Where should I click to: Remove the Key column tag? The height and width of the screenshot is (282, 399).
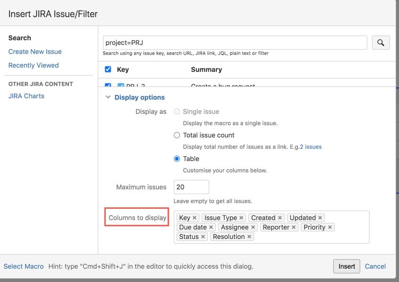(x=195, y=218)
